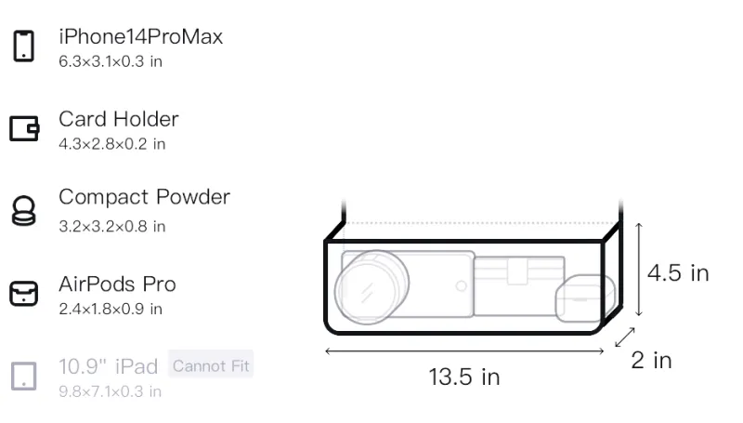This screenshot has width=743, height=423.
Task: Click the Cannot Fit badge
Action: pyautogui.click(x=211, y=365)
